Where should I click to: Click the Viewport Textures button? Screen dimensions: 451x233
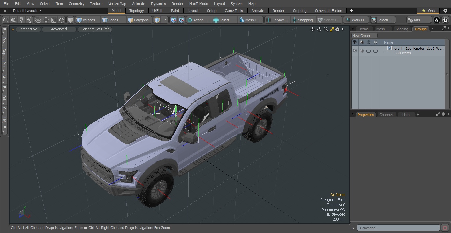tap(95, 29)
